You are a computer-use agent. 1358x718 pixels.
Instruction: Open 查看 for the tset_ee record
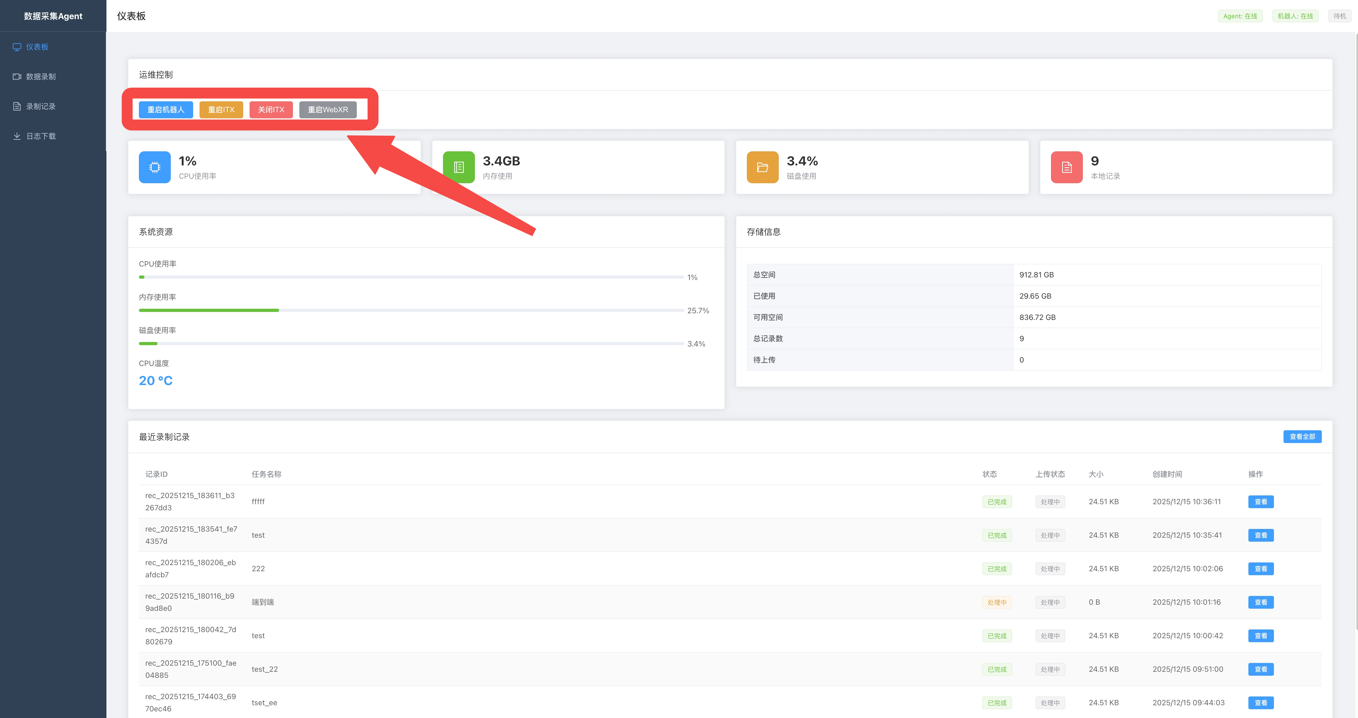[1260, 703]
